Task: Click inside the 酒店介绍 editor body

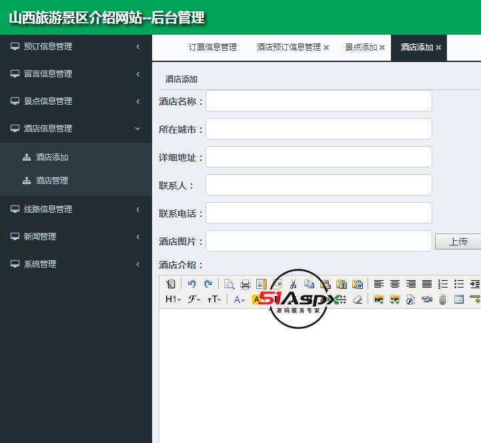Action: pos(320,376)
